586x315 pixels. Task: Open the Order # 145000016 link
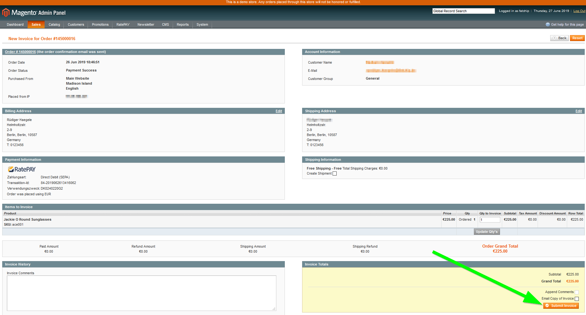point(20,52)
